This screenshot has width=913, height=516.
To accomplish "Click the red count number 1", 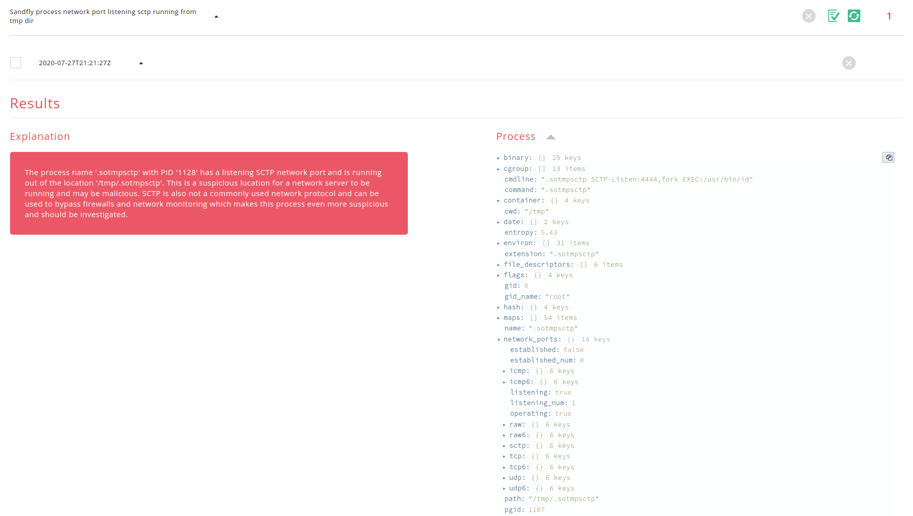I will [889, 16].
